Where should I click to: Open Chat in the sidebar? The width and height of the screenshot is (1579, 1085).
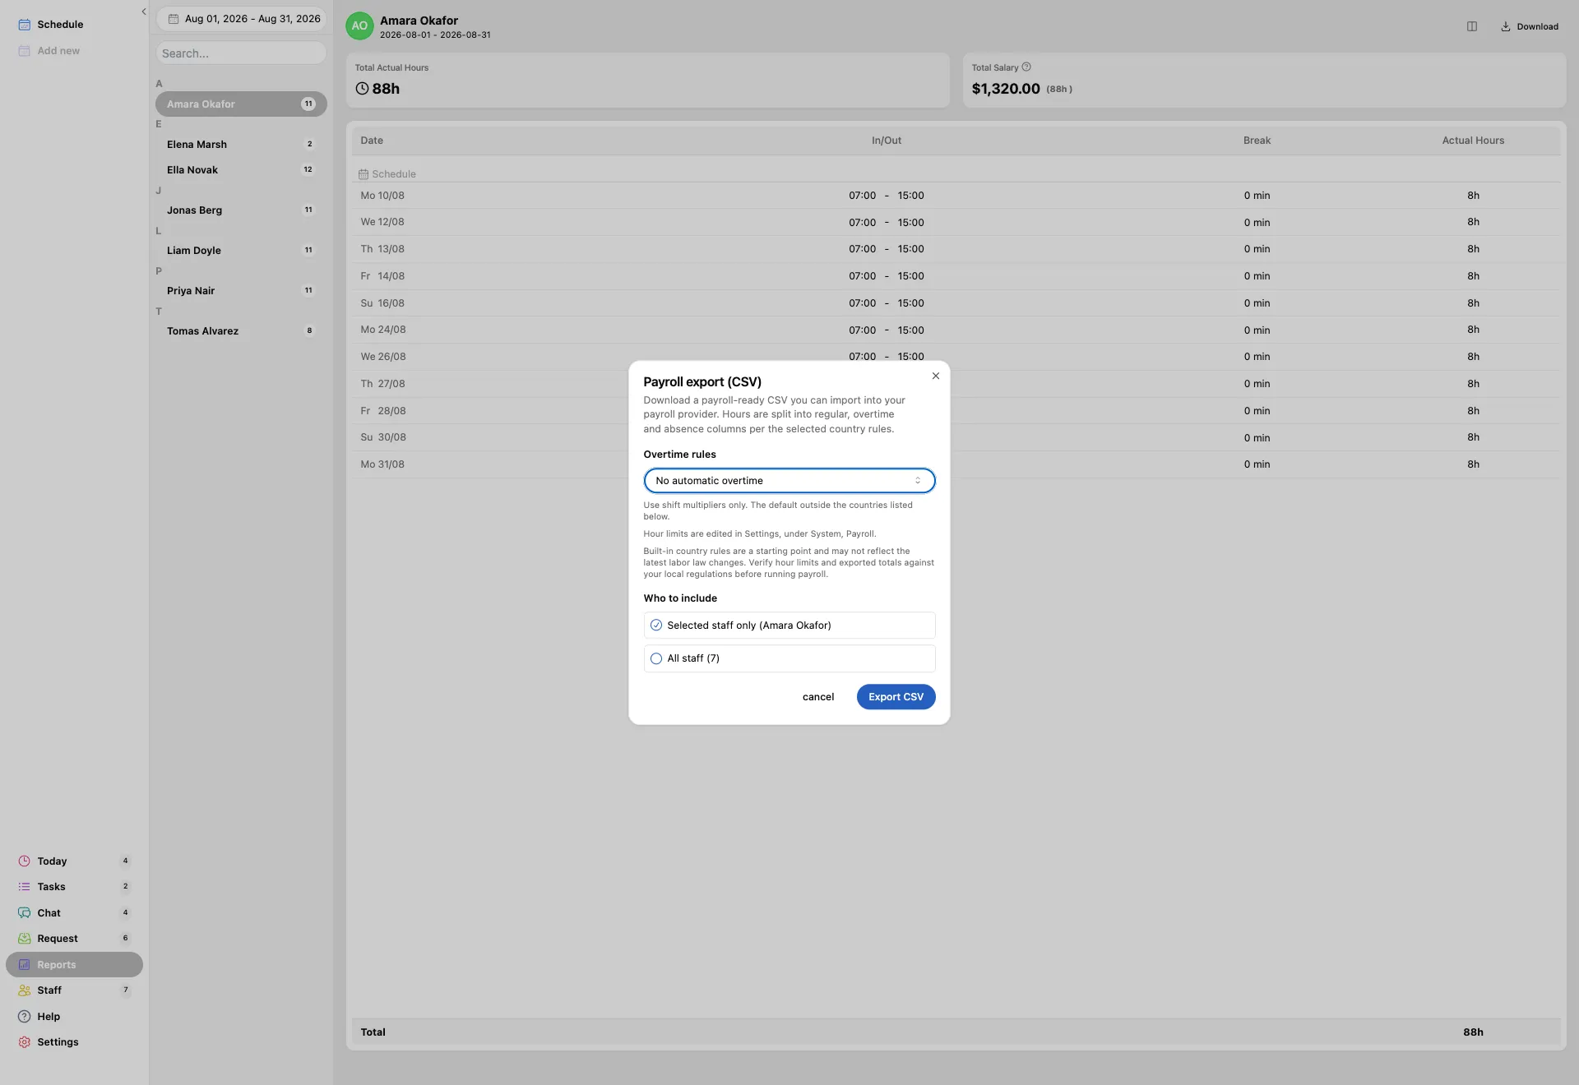tap(74, 913)
